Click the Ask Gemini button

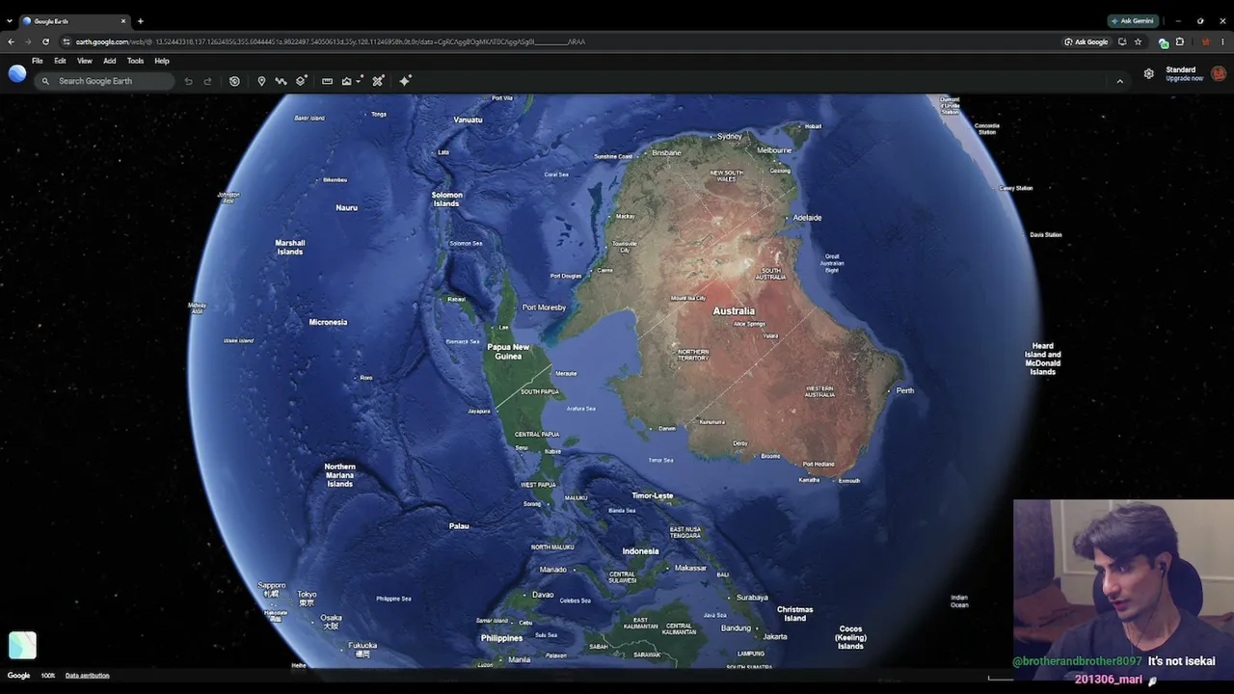click(1133, 20)
